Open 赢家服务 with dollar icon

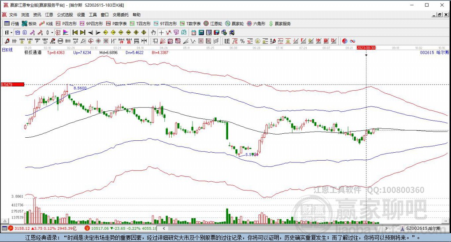click(x=280, y=24)
